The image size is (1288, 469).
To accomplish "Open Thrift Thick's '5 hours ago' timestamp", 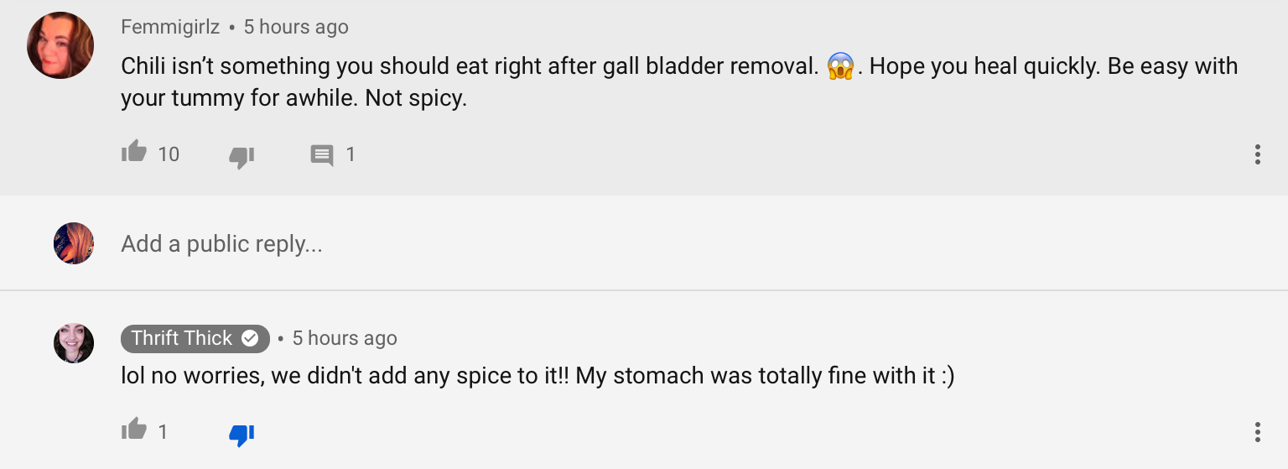I will click(x=345, y=338).
